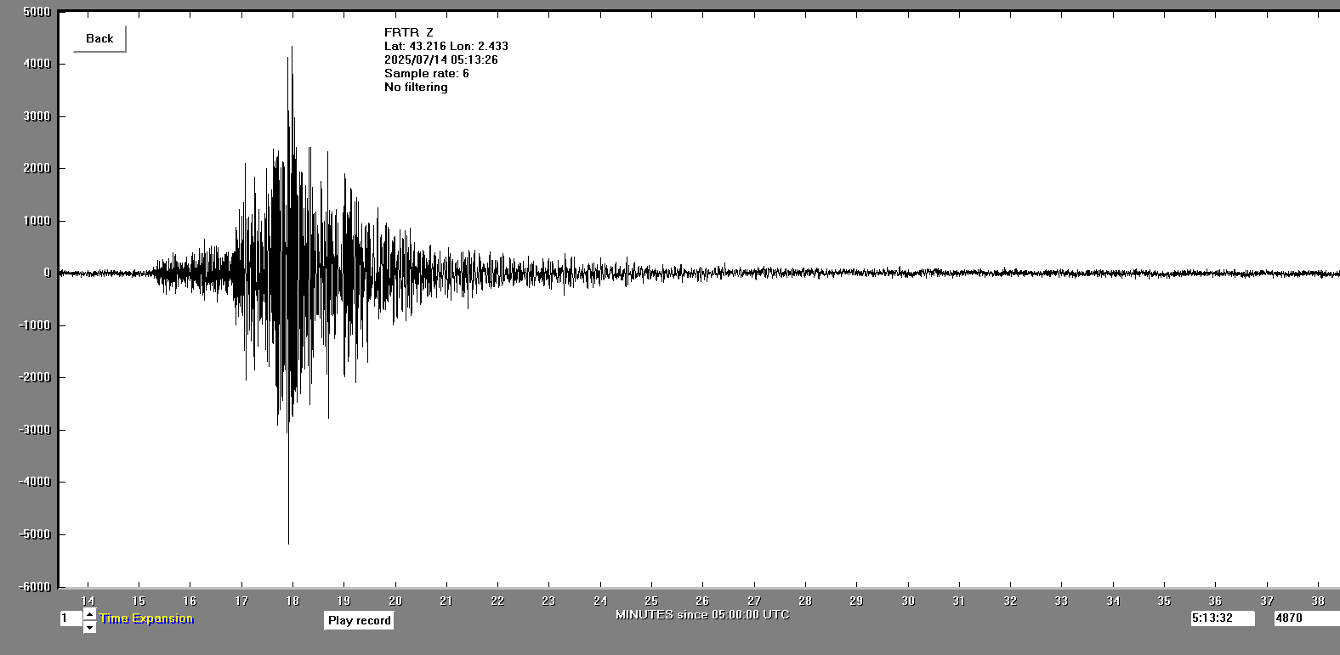Click the 5:13:32 time field
1340x655 pixels.
1223,618
